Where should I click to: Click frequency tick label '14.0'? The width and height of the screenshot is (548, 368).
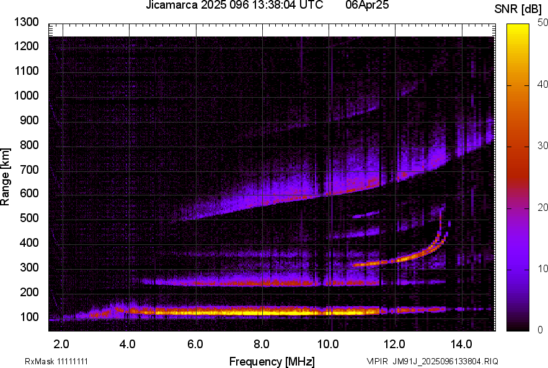click(x=461, y=344)
